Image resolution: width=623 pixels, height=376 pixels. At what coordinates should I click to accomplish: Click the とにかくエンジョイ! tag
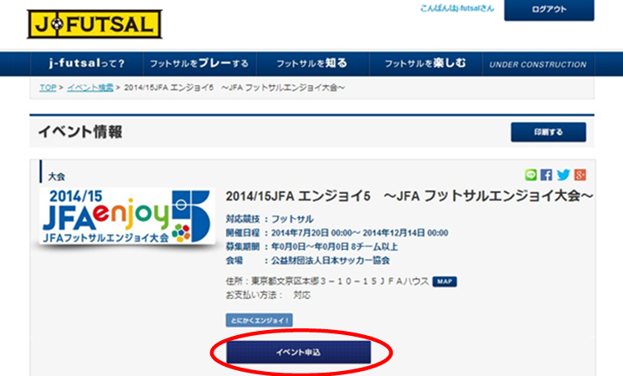(259, 320)
